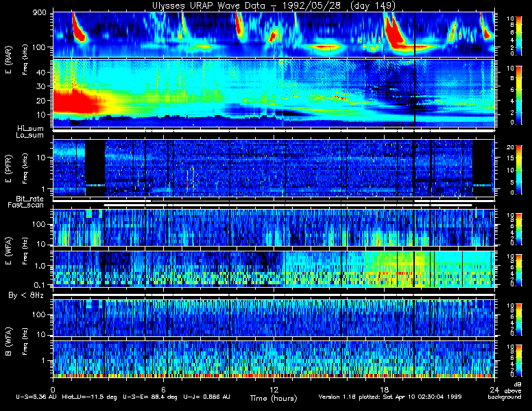Viewport: 532px width, 411px height.
Task: Click the 'Fast_scan' row label
Action: coord(26,205)
